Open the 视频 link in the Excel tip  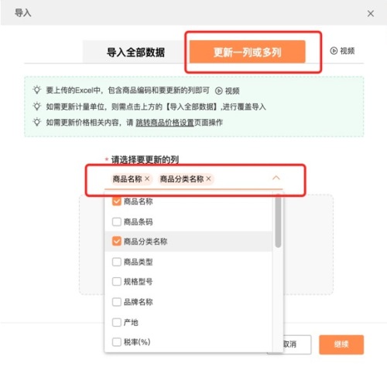pos(228,90)
